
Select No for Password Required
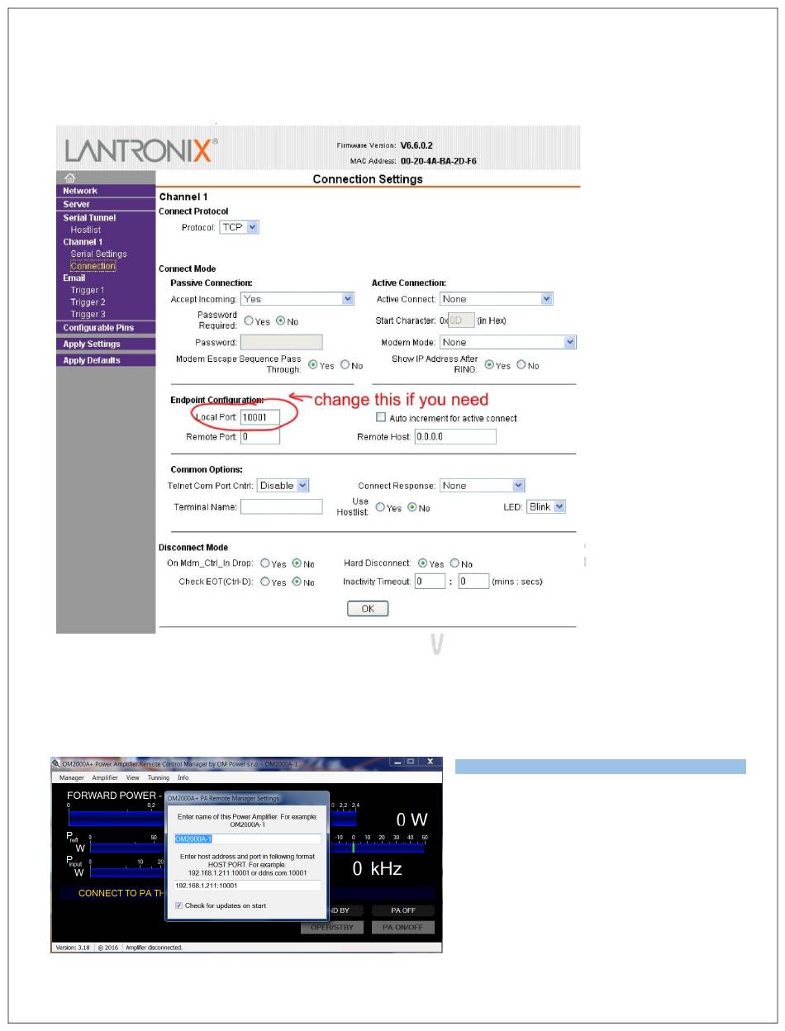tap(280, 321)
